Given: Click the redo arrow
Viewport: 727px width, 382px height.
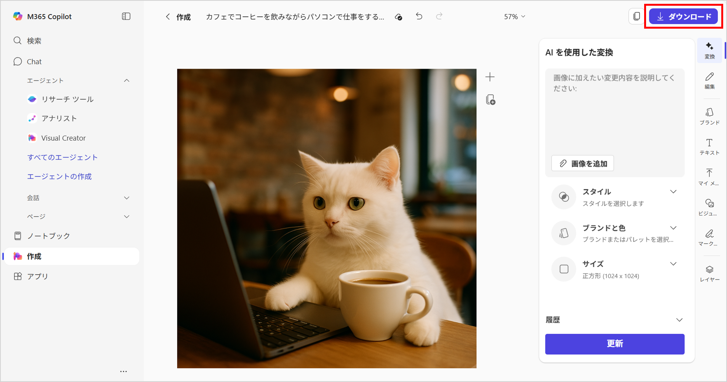Looking at the screenshot, I should [439, 16].
